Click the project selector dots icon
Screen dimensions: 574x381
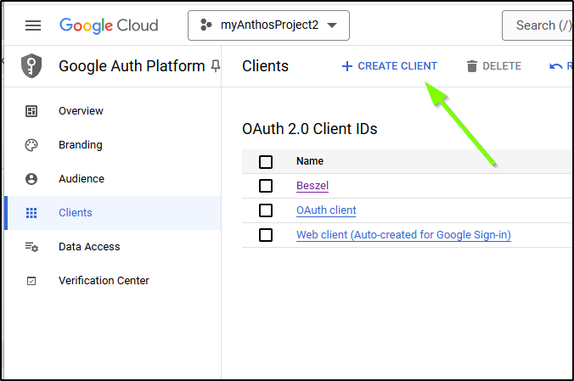[206, 25]
